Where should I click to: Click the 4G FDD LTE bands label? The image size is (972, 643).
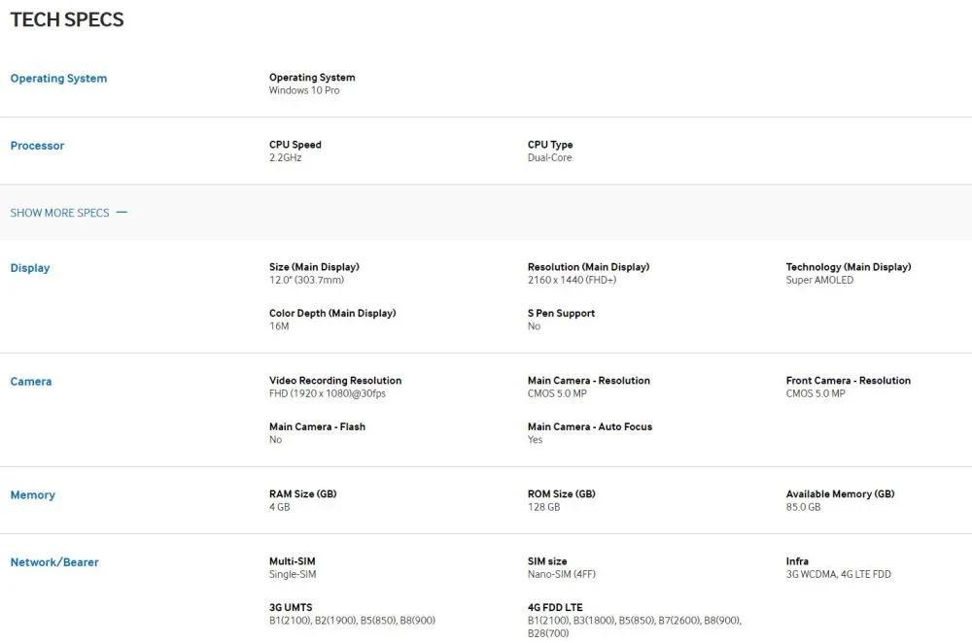tap(556, 607)
